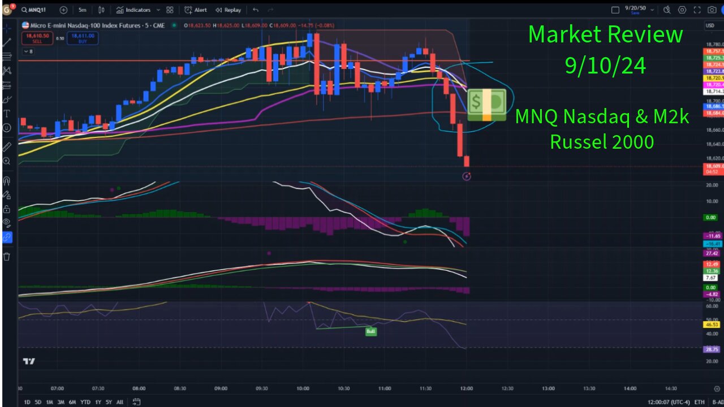
Task: Select the forecasting and measurement tool
Action: pos(7,85)
